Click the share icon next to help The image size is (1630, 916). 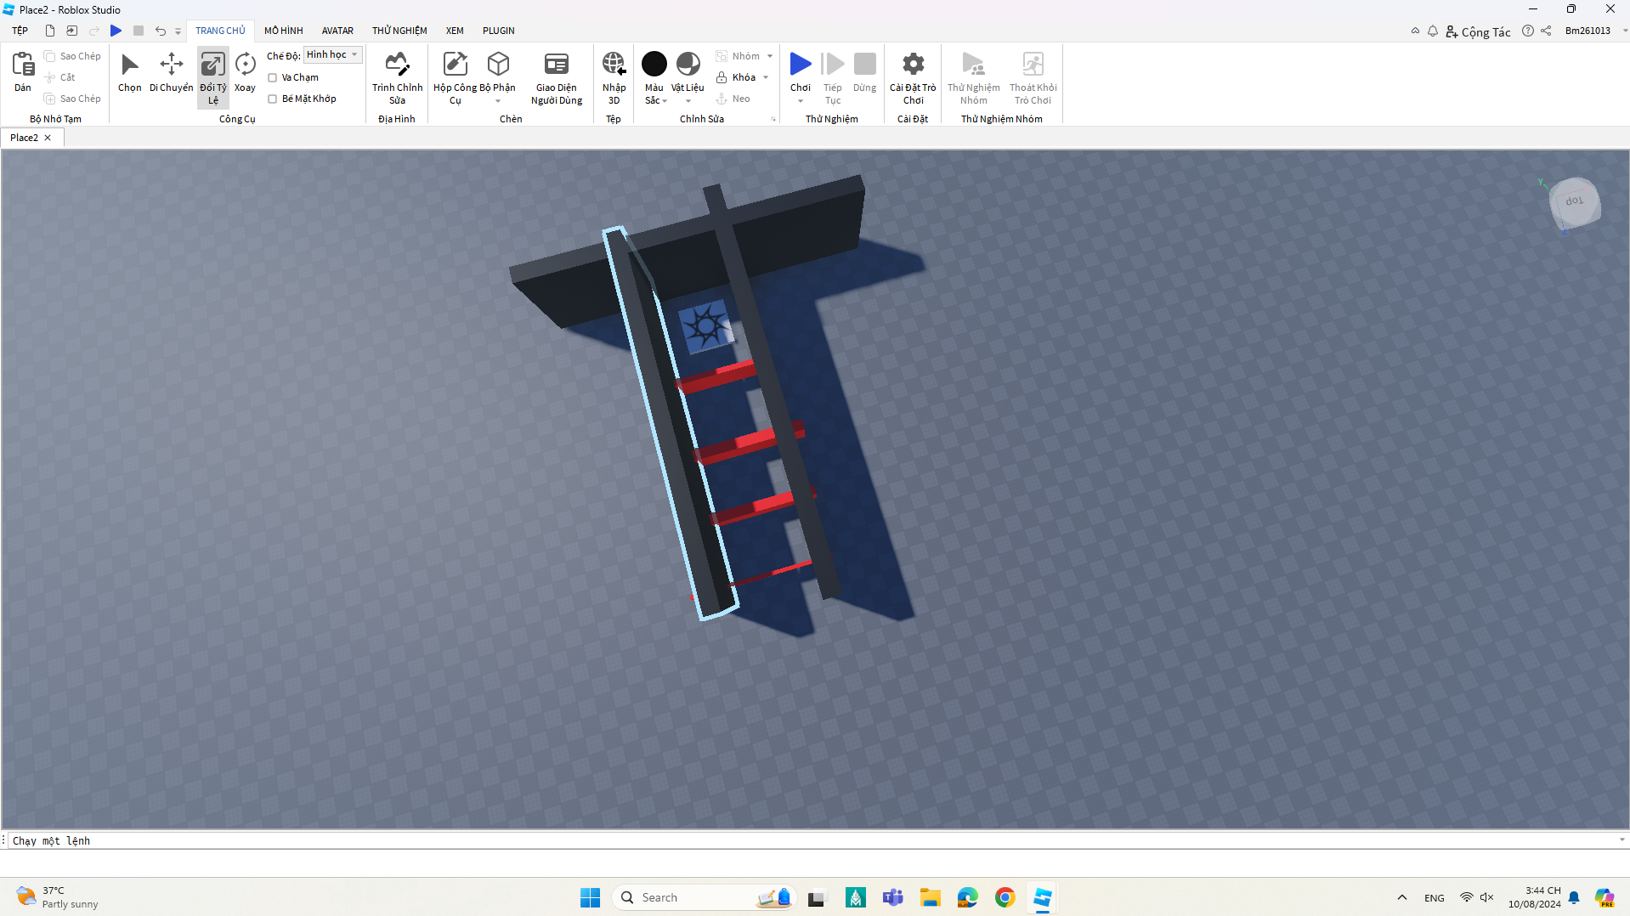tap(1546, 31)
